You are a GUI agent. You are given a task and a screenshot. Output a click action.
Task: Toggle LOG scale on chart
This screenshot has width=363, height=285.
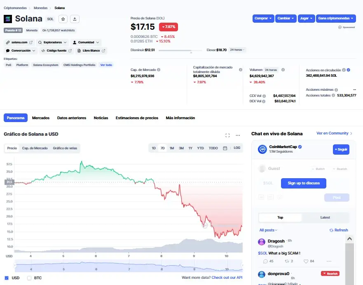pos(237,148)
